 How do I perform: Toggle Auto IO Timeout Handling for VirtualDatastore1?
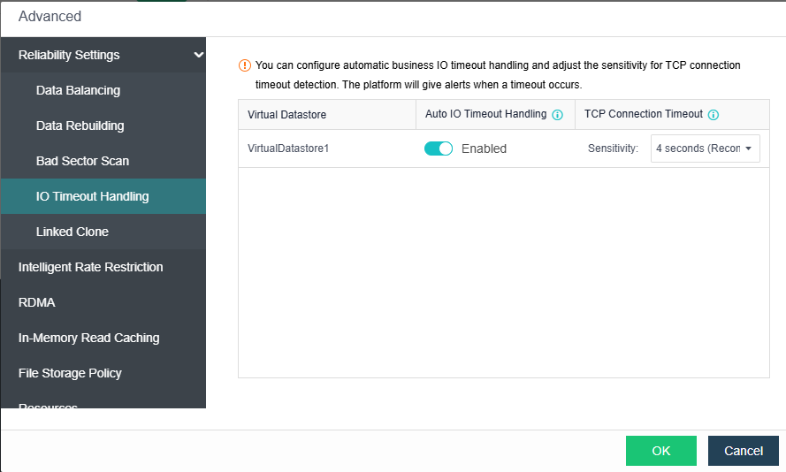click(x=439, y=148)
